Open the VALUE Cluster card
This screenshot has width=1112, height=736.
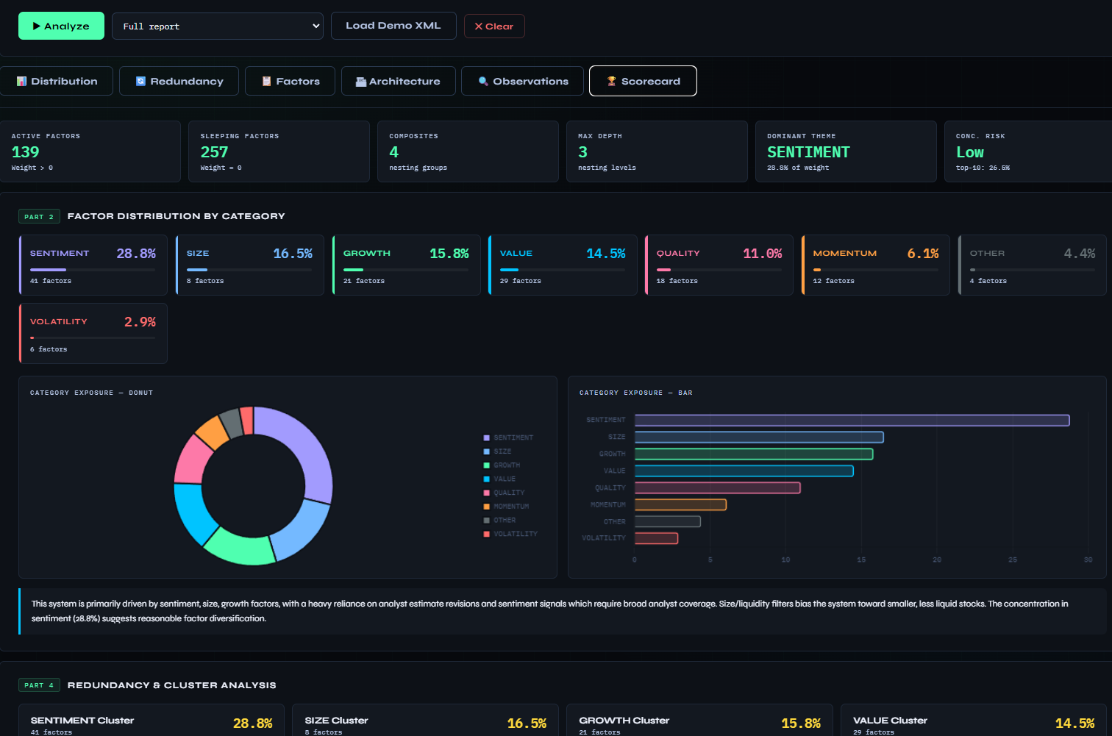[973, 722]
